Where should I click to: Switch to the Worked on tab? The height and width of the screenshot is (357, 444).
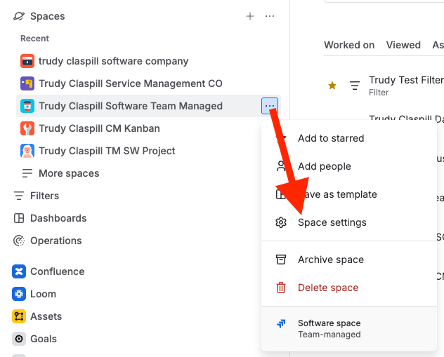point(349,45)
